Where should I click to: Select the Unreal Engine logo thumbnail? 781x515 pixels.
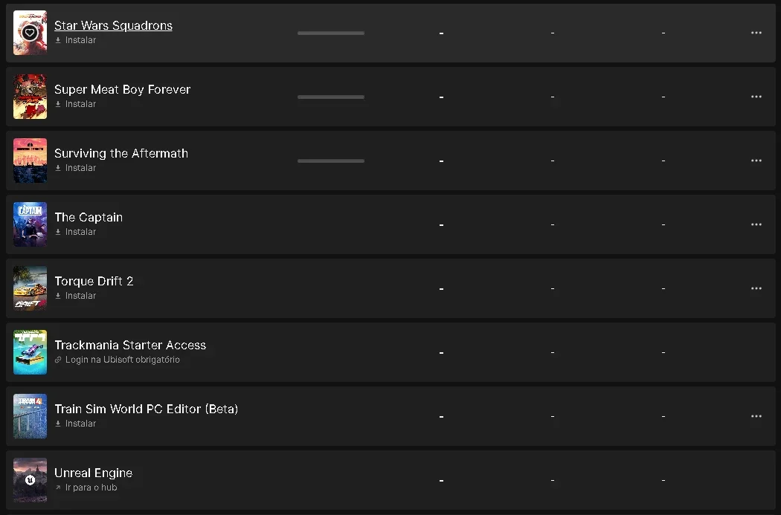[30, 480]
